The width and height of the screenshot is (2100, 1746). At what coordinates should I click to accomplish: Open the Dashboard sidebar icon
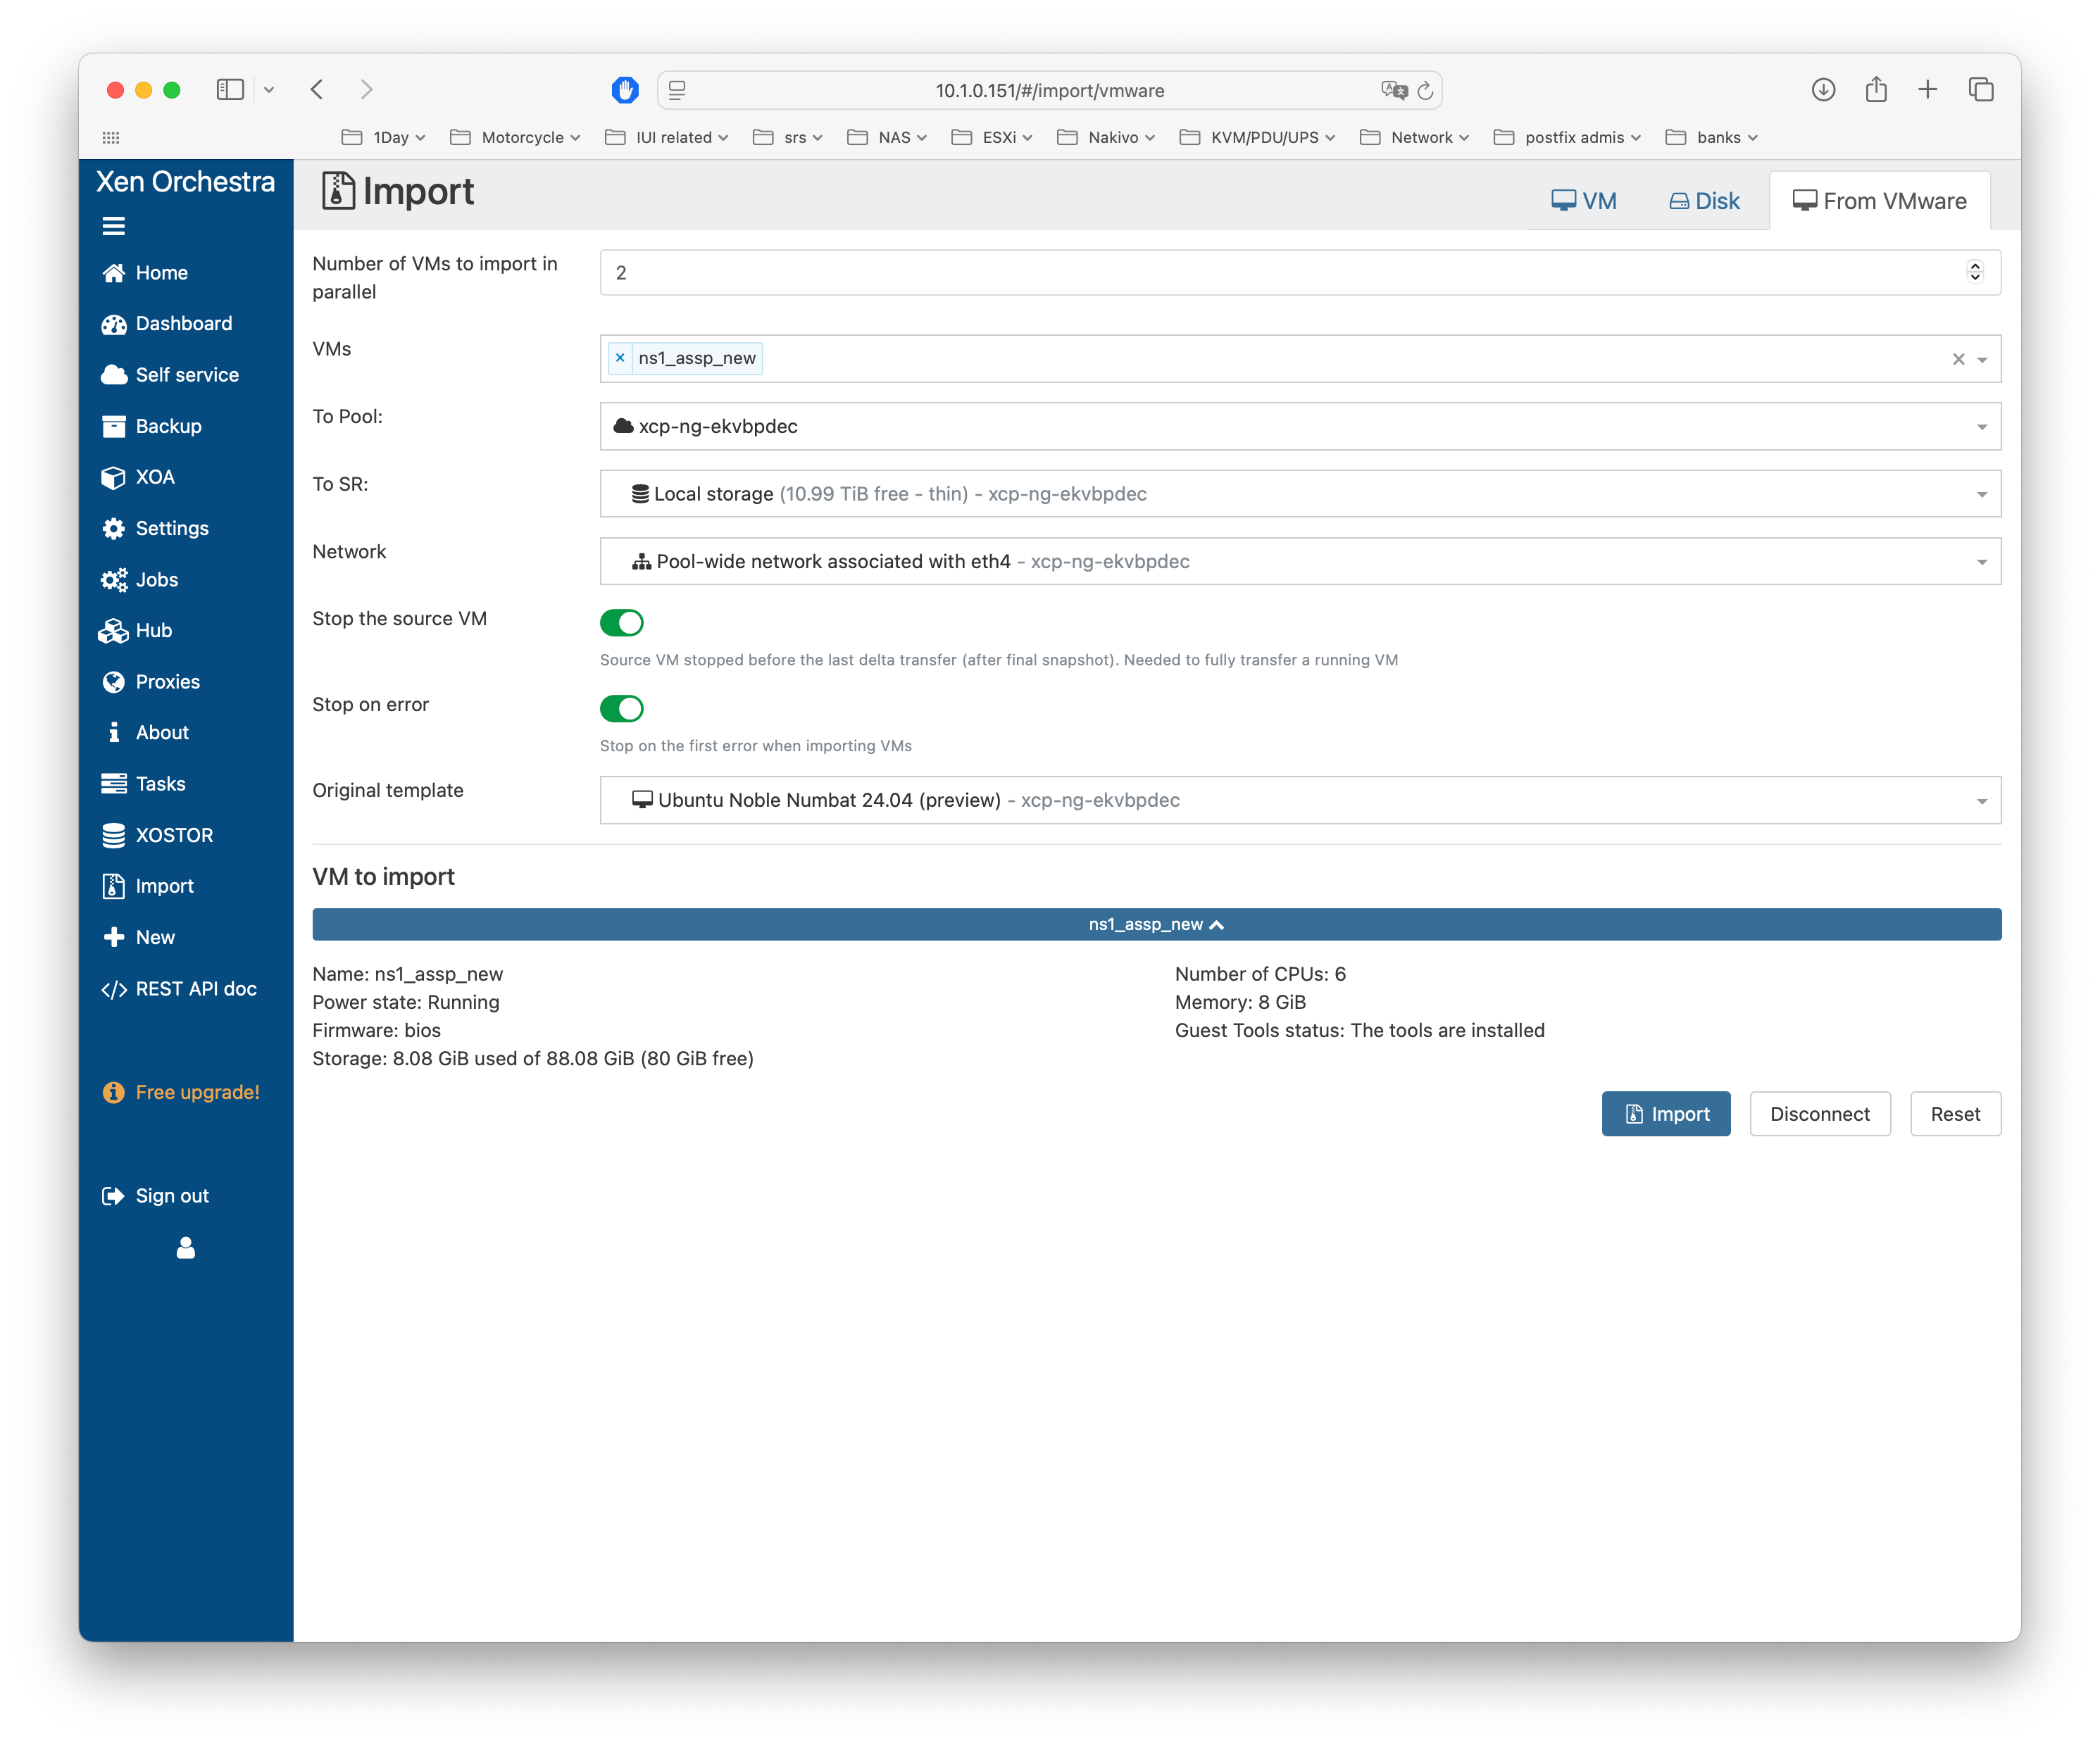114,324
